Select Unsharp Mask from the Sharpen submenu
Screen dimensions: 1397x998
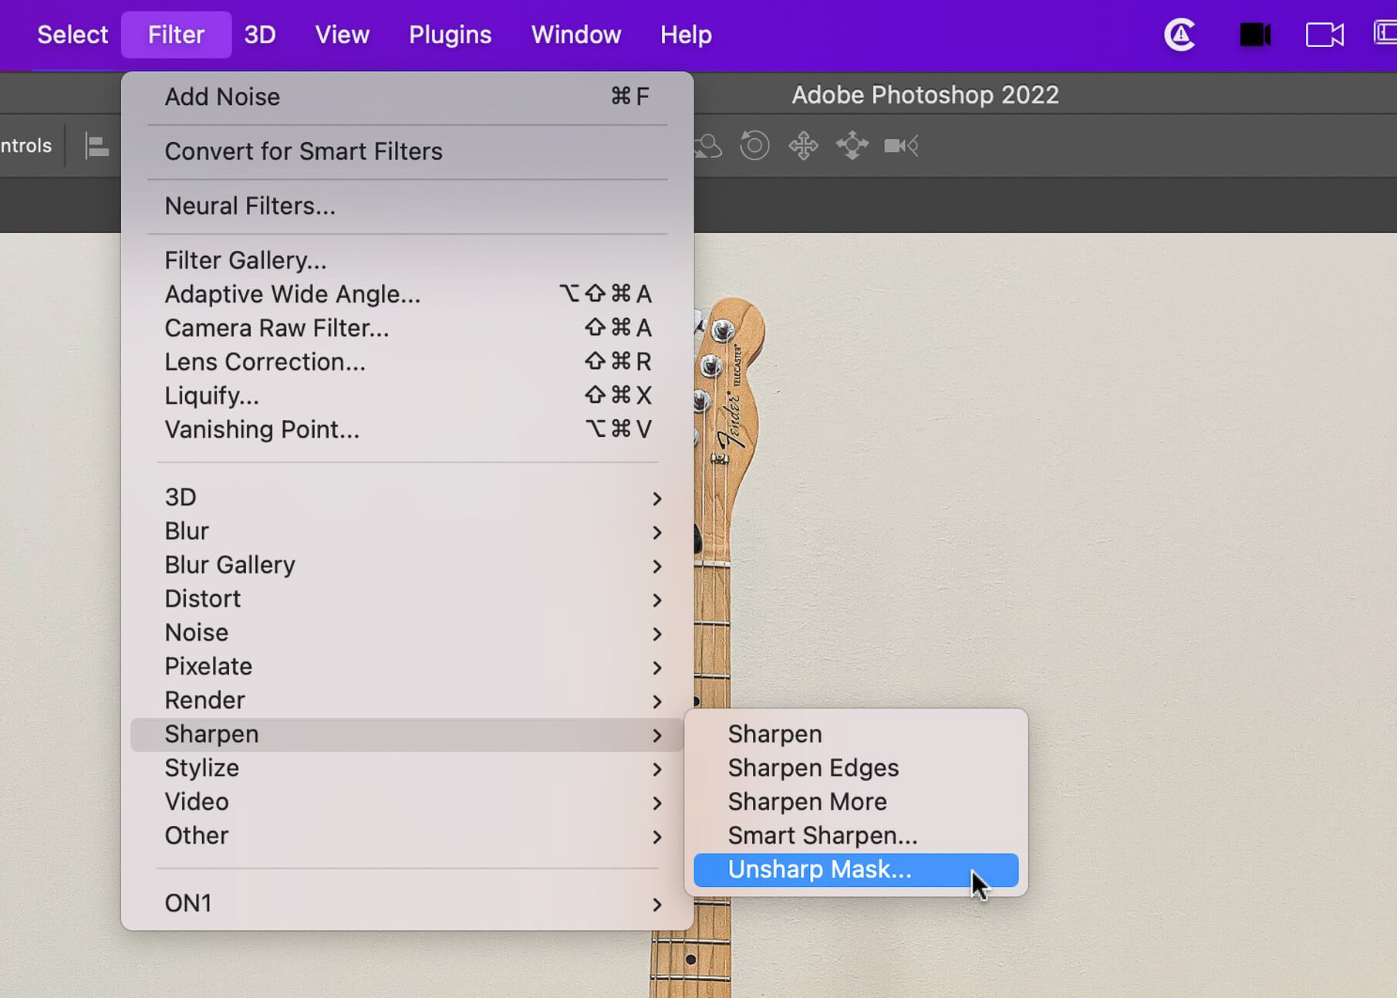click(x=819, y=870)
